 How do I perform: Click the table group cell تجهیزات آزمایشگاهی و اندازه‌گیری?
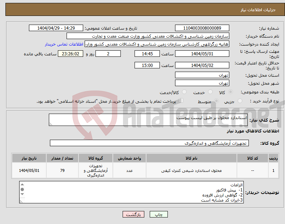tap(95, 170)
